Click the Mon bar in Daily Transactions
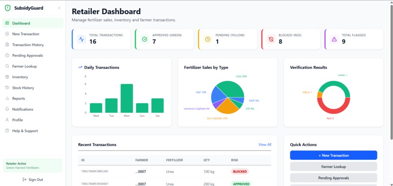The image size is (393, 186). pyautogui.click(x=127, y=98)
